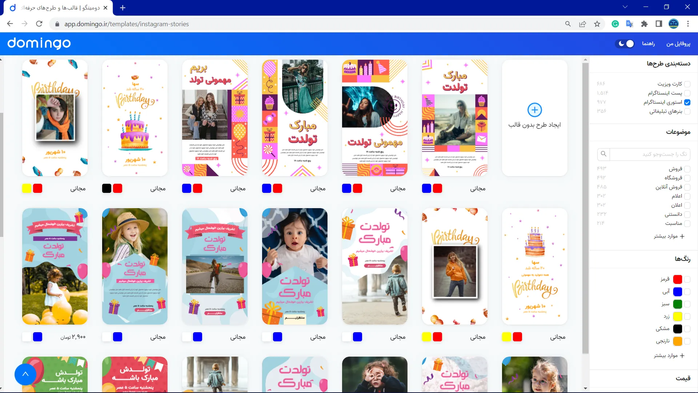Open extensions puzzle icon
Viewport: 698px width, 393px height.
[644, 24]
